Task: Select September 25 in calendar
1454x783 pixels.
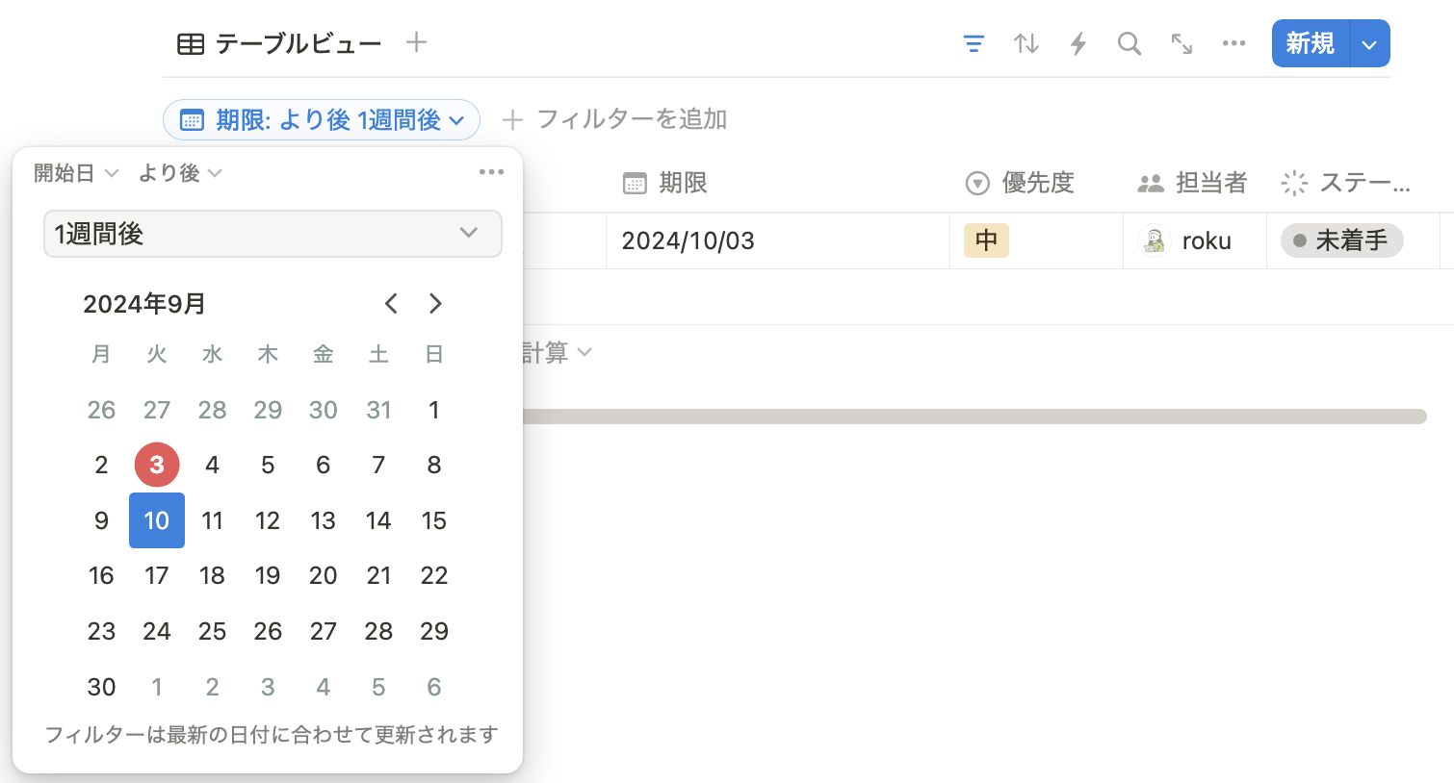Action: (x=212, y=631)
